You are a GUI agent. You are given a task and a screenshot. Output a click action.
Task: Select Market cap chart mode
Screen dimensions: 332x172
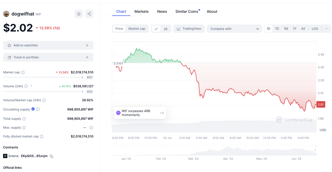coord(137,29)
